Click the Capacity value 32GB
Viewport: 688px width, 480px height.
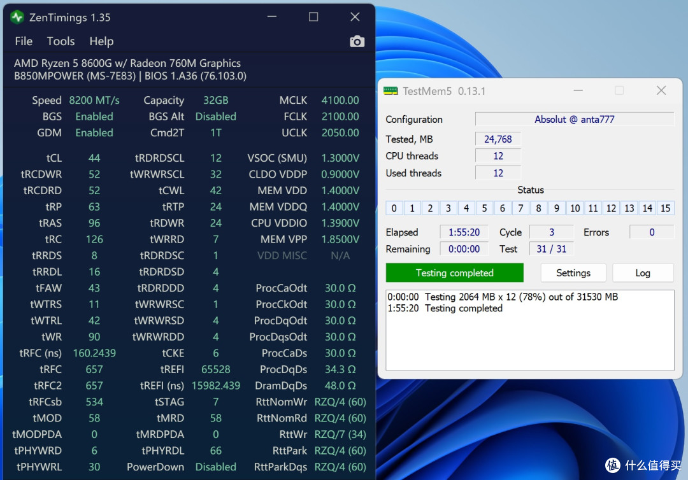tap(216, 101)
